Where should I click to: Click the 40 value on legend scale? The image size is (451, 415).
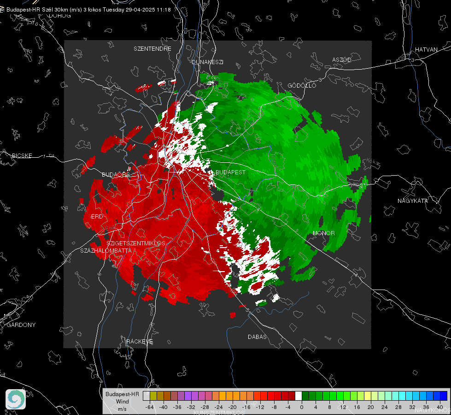pyautogui.click(x=440, y=407)
